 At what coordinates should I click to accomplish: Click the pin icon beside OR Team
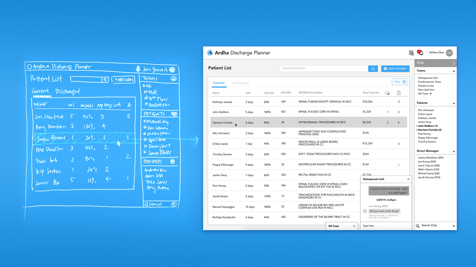click(x=430, y=94)
